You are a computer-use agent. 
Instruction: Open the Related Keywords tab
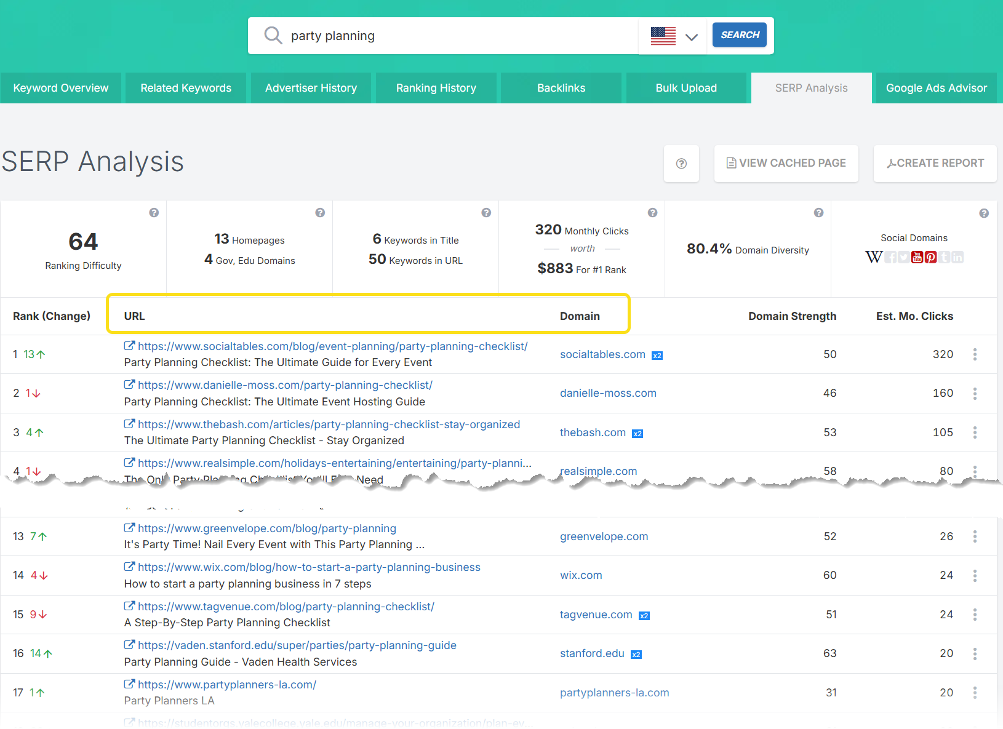click(186, 88)
